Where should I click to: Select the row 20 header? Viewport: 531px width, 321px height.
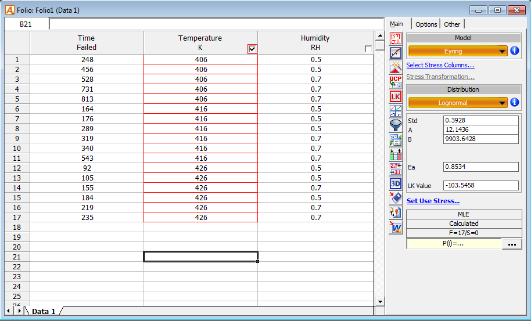pos(17,247)
